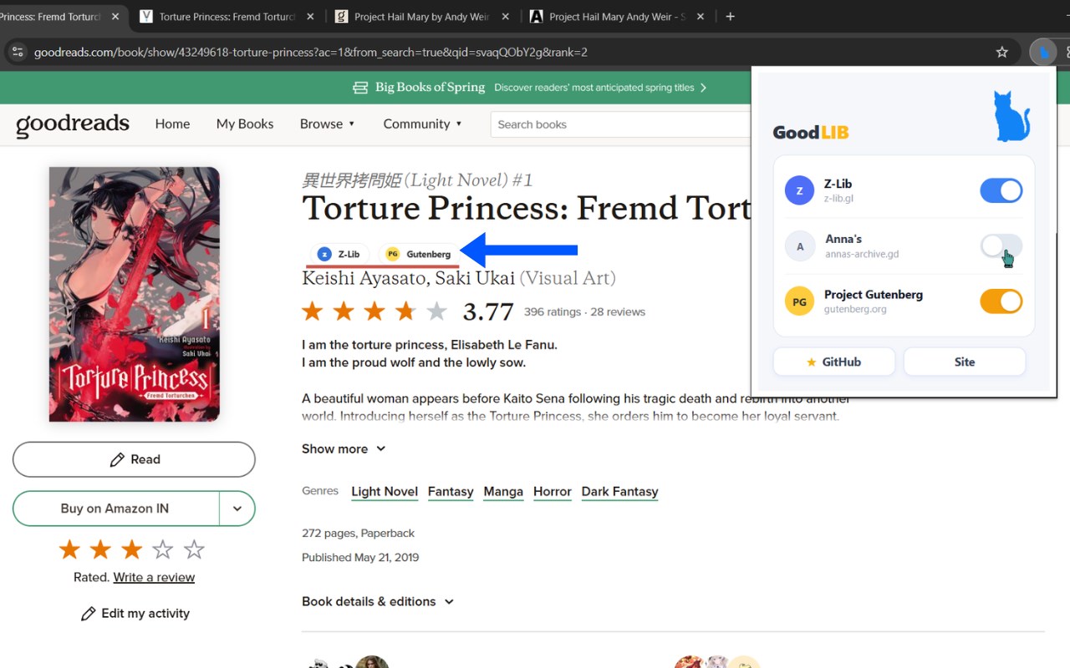Viewport: 1070px width, 668px height.
Task: Open a new browser tab with plus icon
Action: (x=730, y=17)
